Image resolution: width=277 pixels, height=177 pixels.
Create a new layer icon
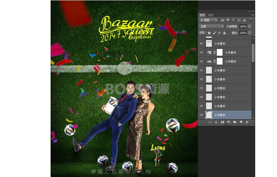(241, 122)
